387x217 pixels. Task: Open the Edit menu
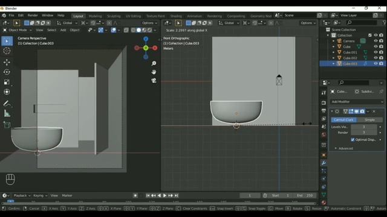pyautogui.click(x=21, y=15)
